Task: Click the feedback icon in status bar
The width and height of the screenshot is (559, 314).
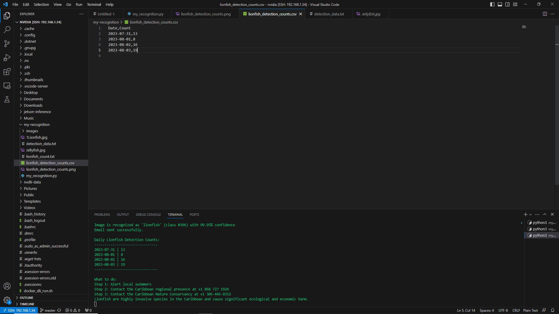Action: pyautogui.click(x=544, y=311)
